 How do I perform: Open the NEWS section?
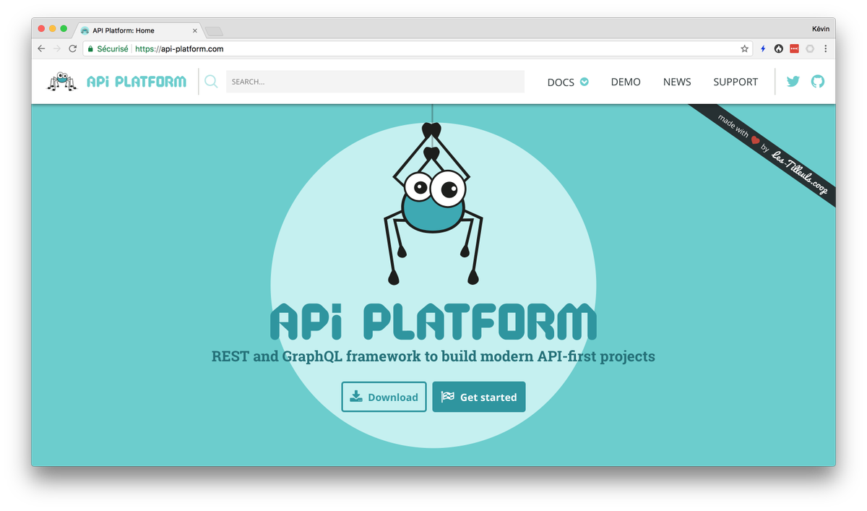tap(677, 82)
